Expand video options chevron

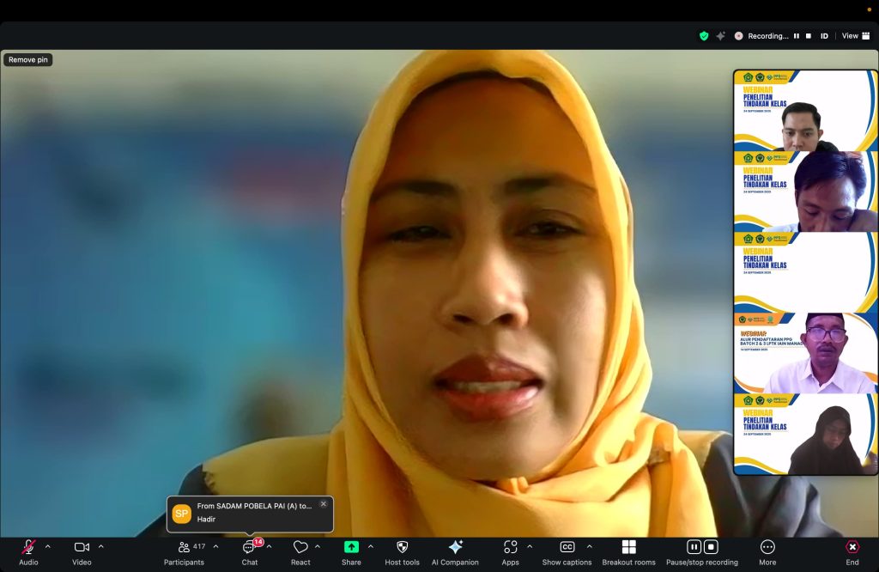[x=101, y=546]
